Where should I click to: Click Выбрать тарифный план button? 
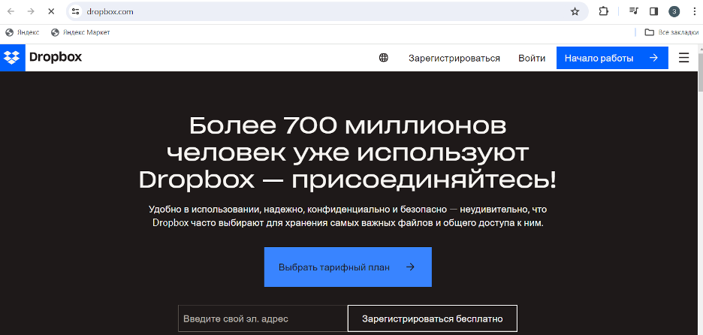point(348,267)
